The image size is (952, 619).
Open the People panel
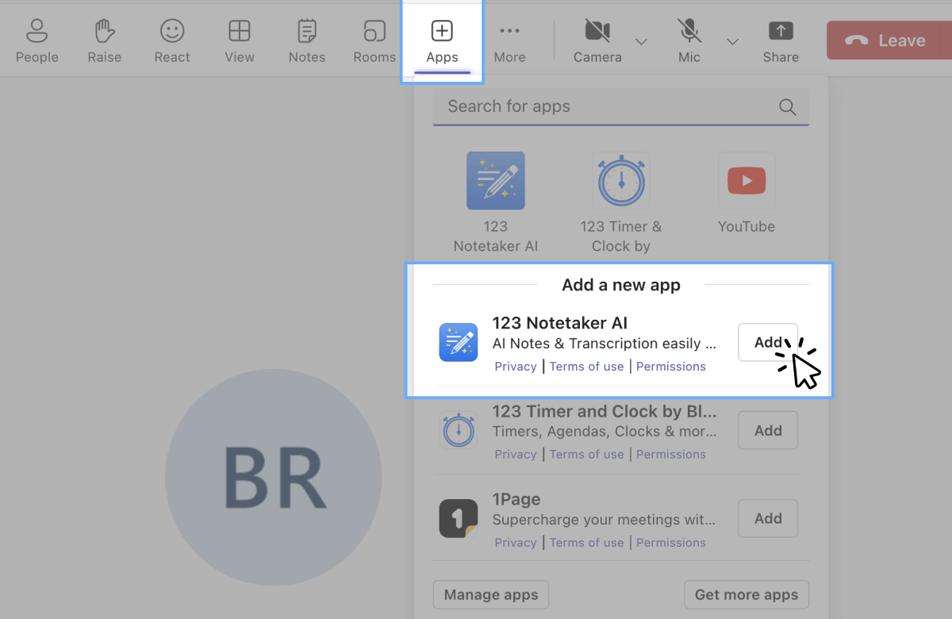(36, 41)
